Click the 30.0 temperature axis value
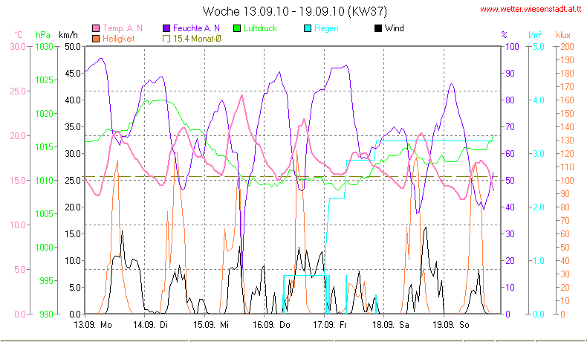587x342 pixels. tap(18, 47)
